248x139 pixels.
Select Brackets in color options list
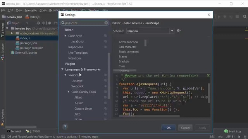point(124,61)
